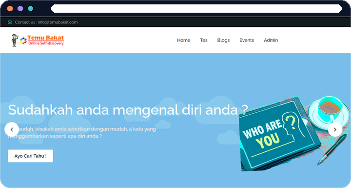This screenshot has width=351, height=188.
Task: Click the info@temubakat.com contact link
Action: pyautogui.click(x=58, y=22)
